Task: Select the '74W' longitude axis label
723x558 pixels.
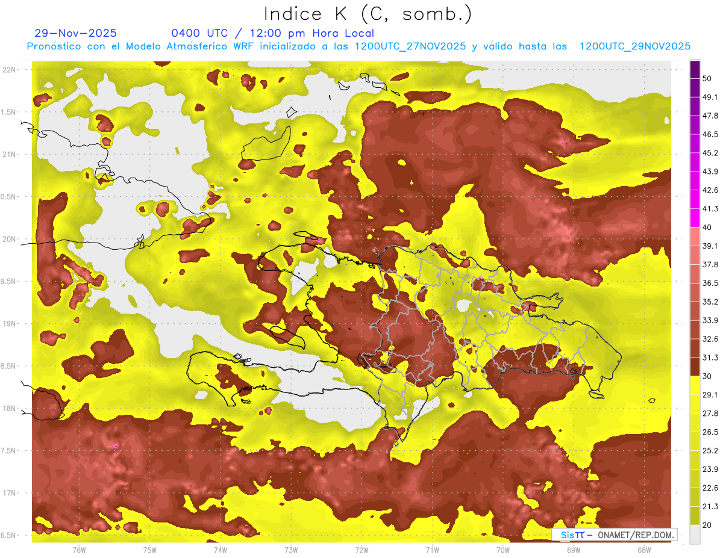Action: click(x=221, y=550)
